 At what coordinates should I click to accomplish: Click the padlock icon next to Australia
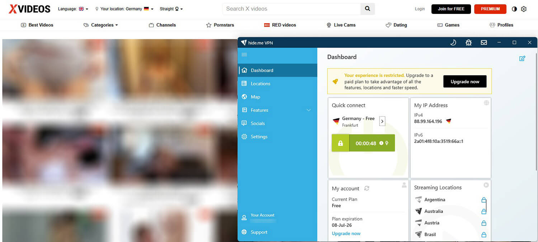(483, 211)
